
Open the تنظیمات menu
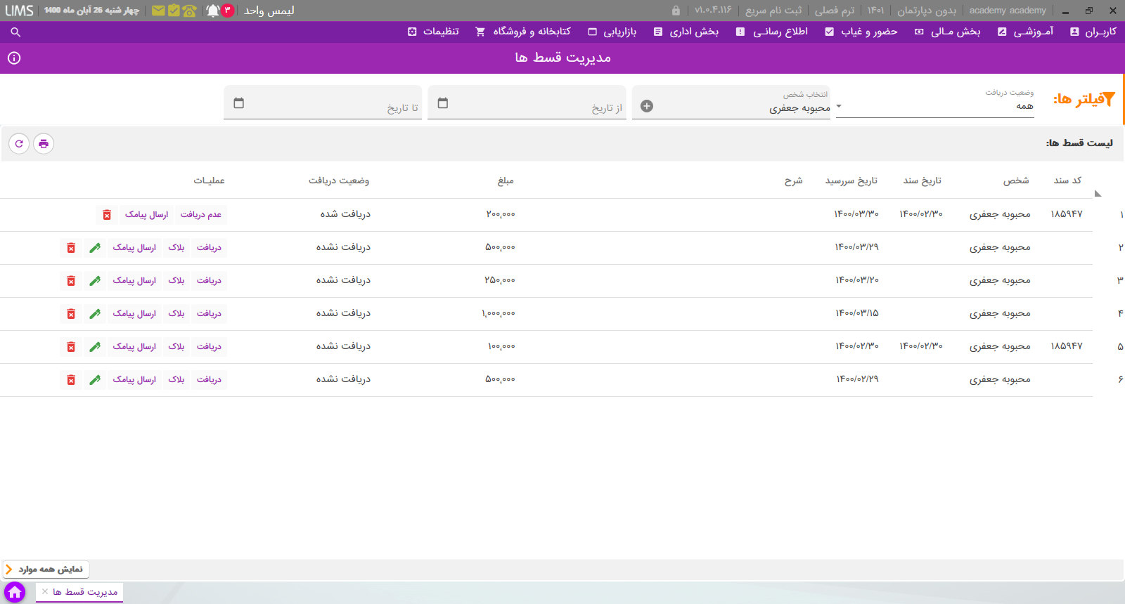tap(433, 32)
